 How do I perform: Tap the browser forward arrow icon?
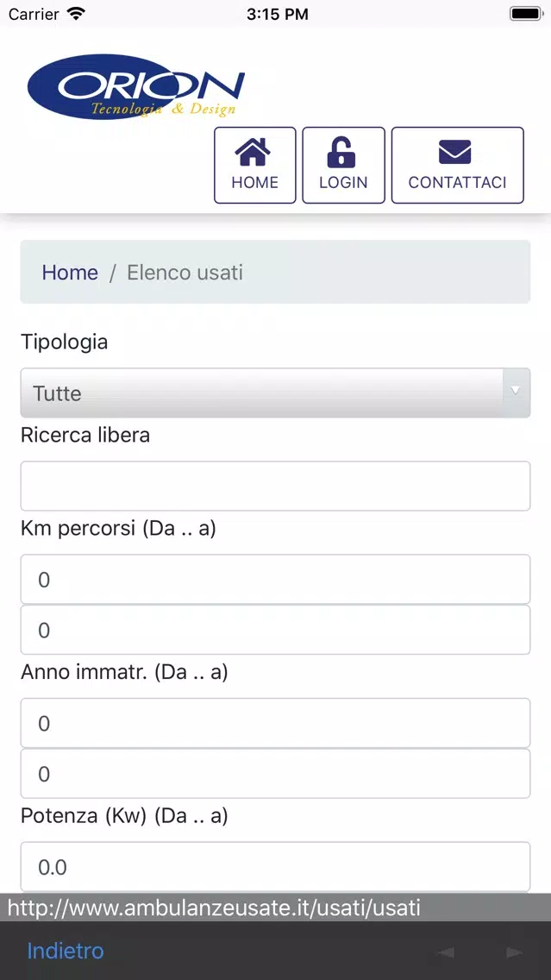514,952
